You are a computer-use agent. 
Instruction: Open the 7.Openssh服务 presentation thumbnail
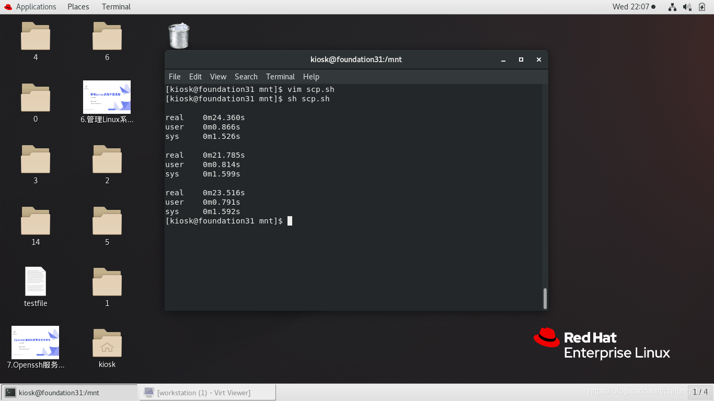click(x=36, y=343)
